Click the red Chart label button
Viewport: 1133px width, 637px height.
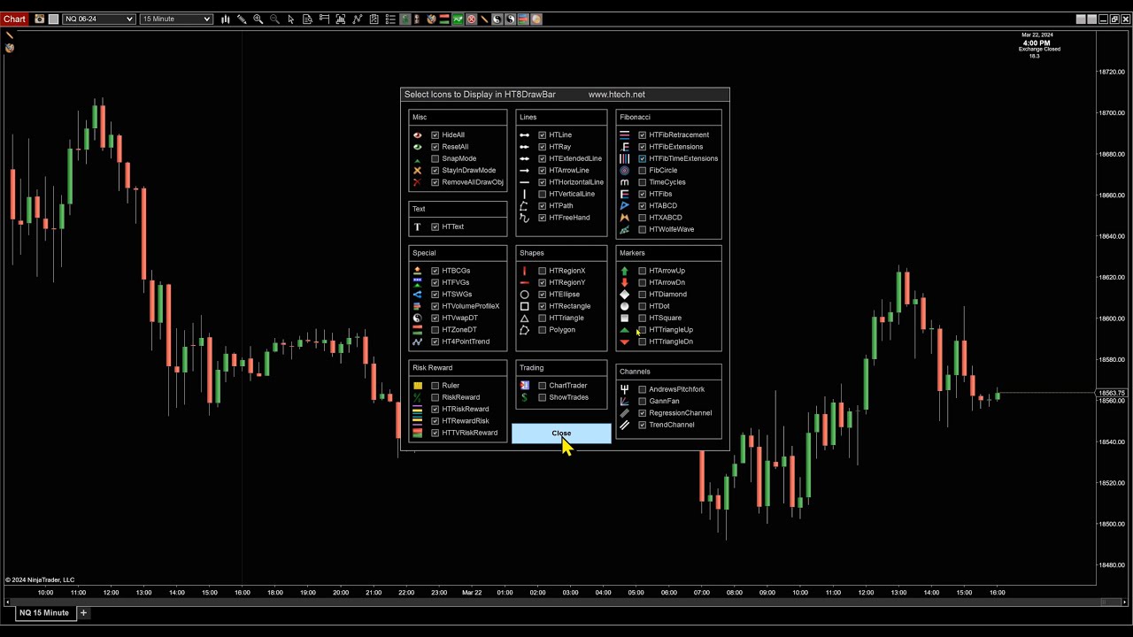pyautogui.click(x=15, y=19)
